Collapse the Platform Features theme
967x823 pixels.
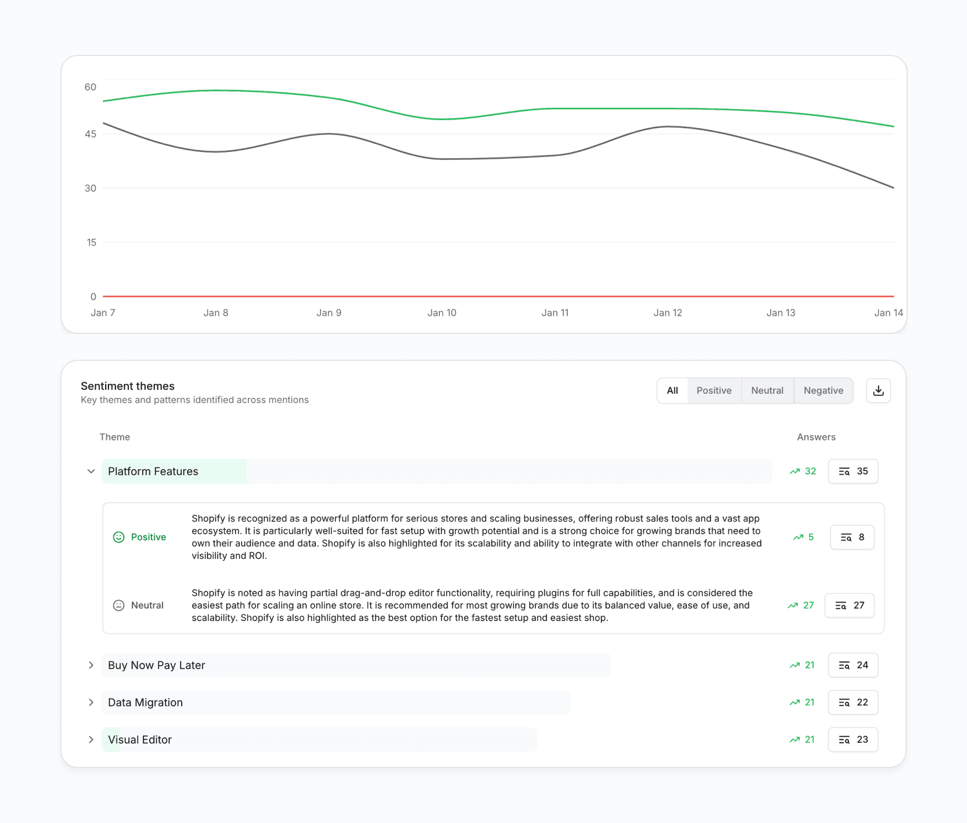91,471
